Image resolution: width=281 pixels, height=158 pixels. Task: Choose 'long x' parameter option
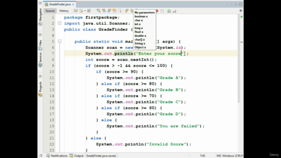139,28
